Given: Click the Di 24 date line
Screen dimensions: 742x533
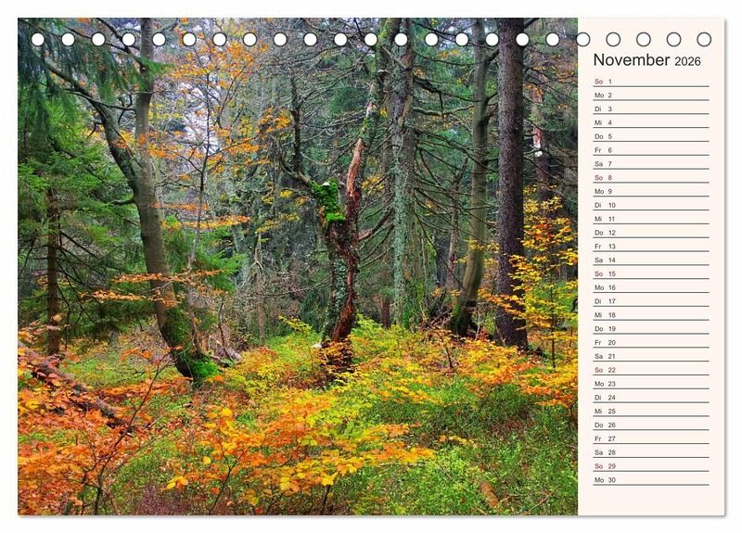Looking at the screenshot, I should (x=649, y=398).
